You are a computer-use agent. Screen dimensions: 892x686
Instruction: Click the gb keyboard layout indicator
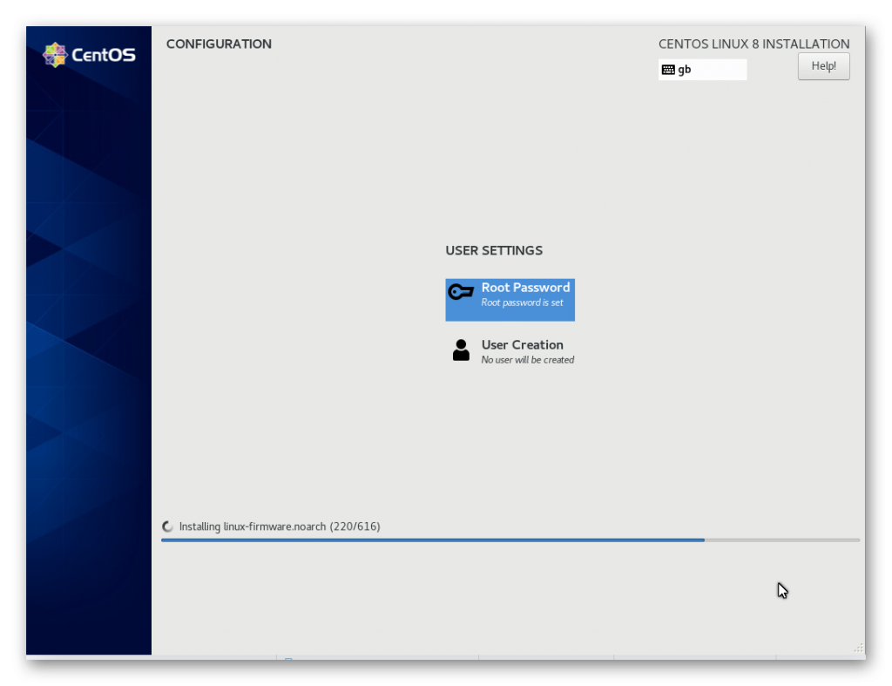pyautogui.click(x=702, y=70)
